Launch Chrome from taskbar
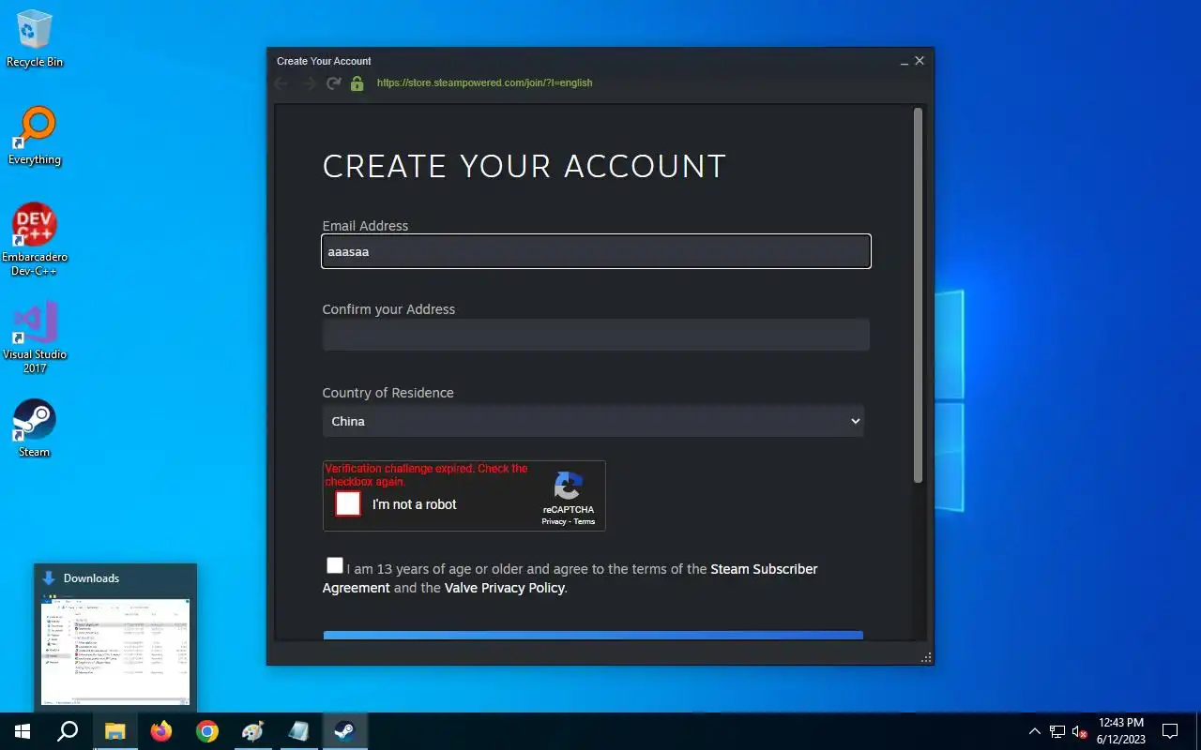The image size is (1201, 750). click(207, 731)
